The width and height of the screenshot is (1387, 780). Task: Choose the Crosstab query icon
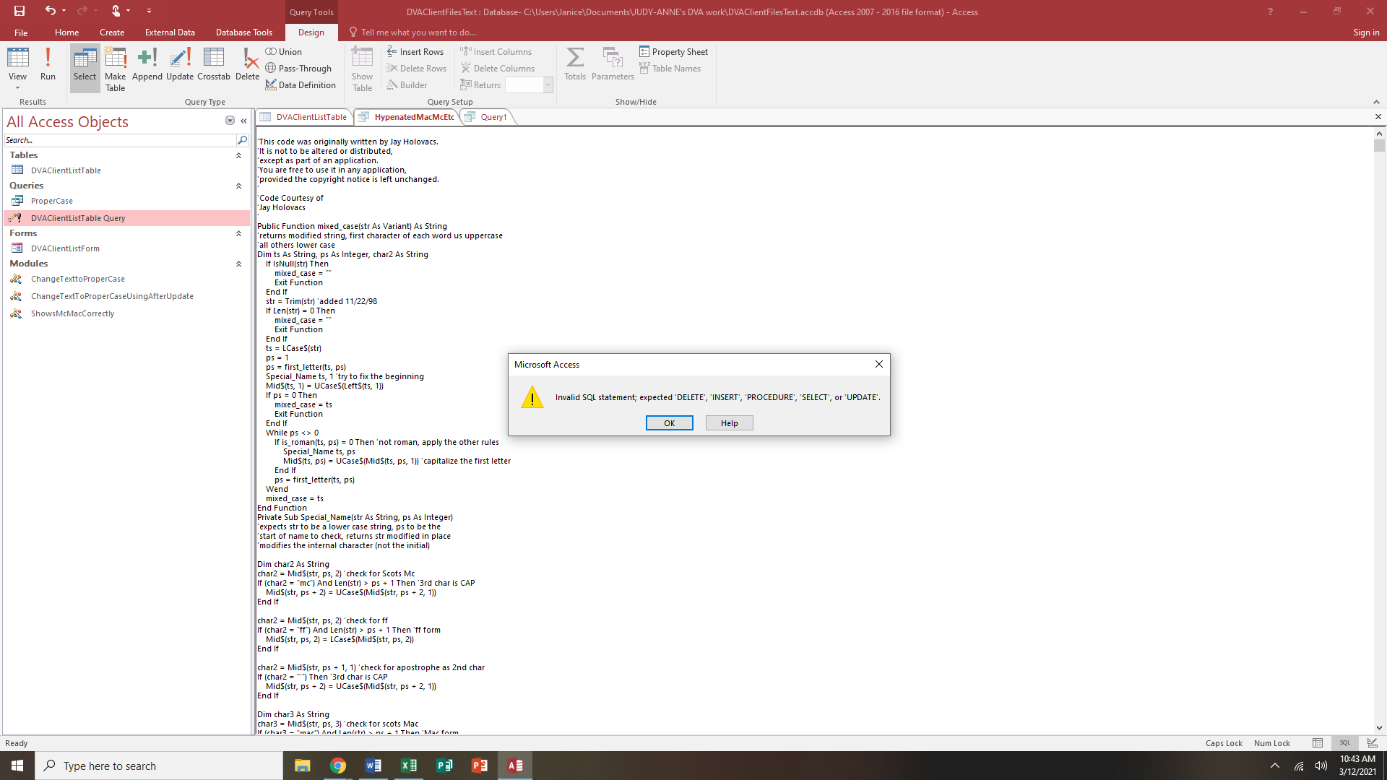[x=214, y=64]
